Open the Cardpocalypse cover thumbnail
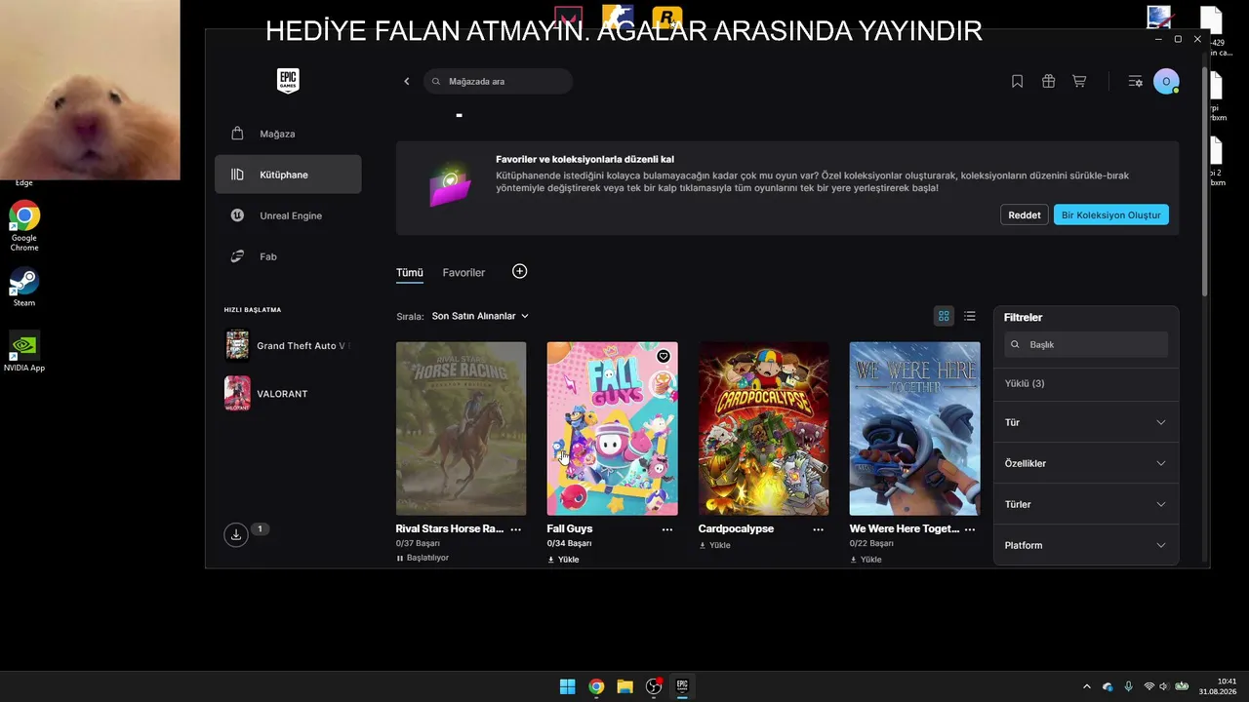The height and width of the screenshot is (702, 1249). tap(763, 428)
